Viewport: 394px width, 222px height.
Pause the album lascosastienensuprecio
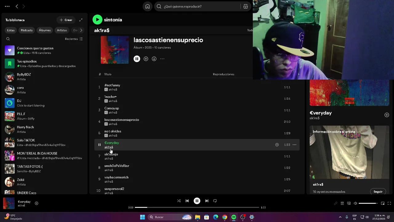point(137,59)
